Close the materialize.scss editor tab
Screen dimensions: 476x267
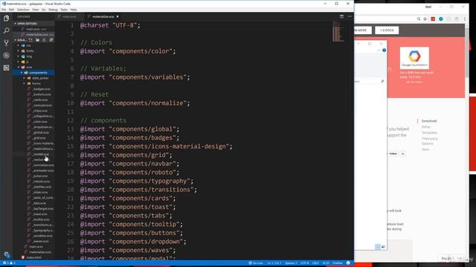(118, 16)
